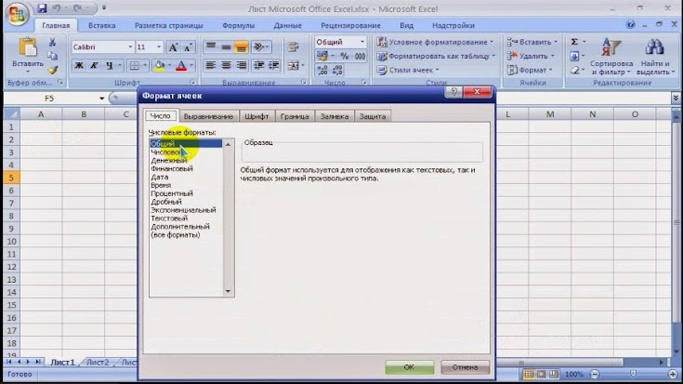The height and width of the screenshot is (384, 683).
Task: Open the borders button in font group
Action: tap(135, 65)
